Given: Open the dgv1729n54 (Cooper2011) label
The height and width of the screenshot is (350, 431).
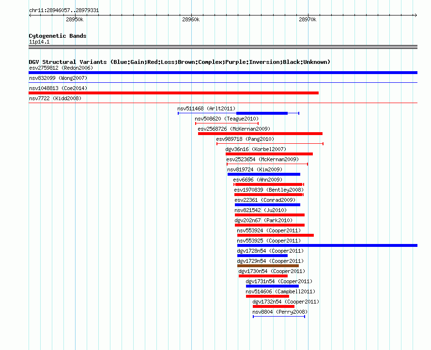Looking at the screenshot, I should coord(271,261).
